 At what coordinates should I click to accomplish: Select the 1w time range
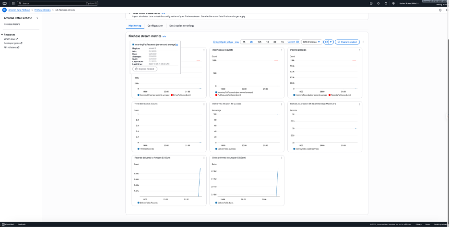point(283,42)
